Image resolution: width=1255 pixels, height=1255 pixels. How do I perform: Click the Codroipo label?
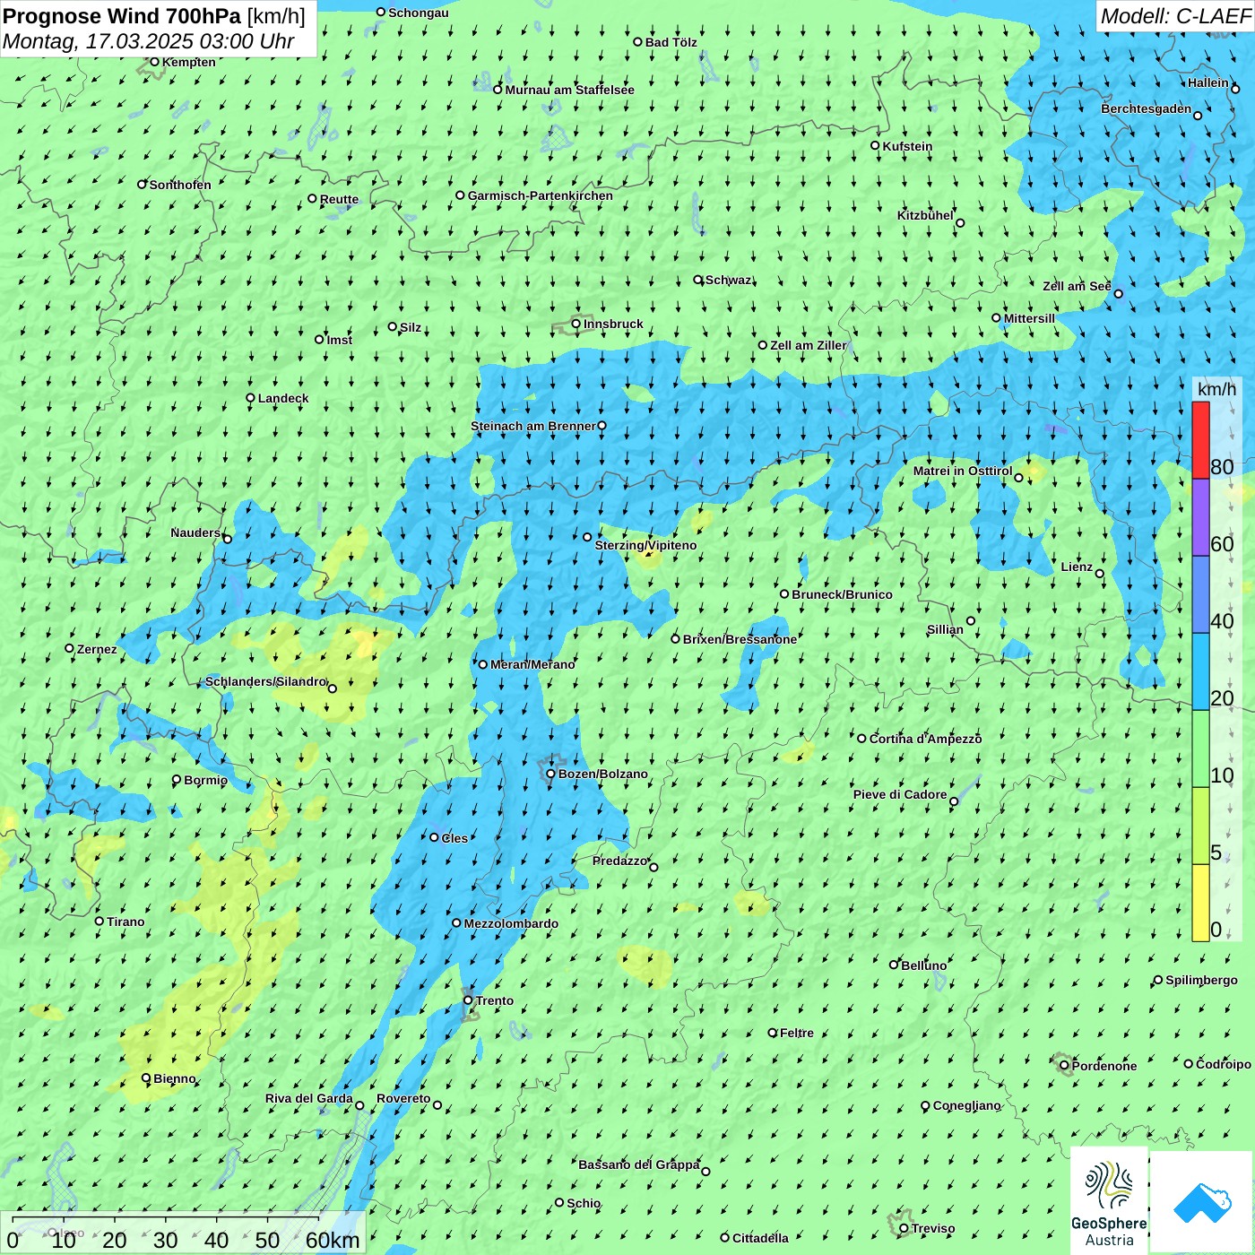tap(1224, 1064)
